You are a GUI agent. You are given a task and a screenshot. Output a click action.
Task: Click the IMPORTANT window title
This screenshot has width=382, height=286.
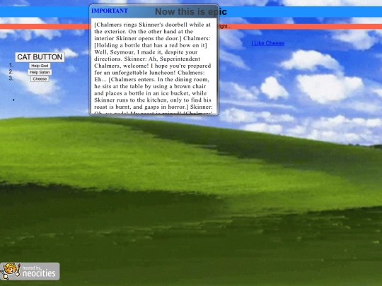(x=110, y=11)
